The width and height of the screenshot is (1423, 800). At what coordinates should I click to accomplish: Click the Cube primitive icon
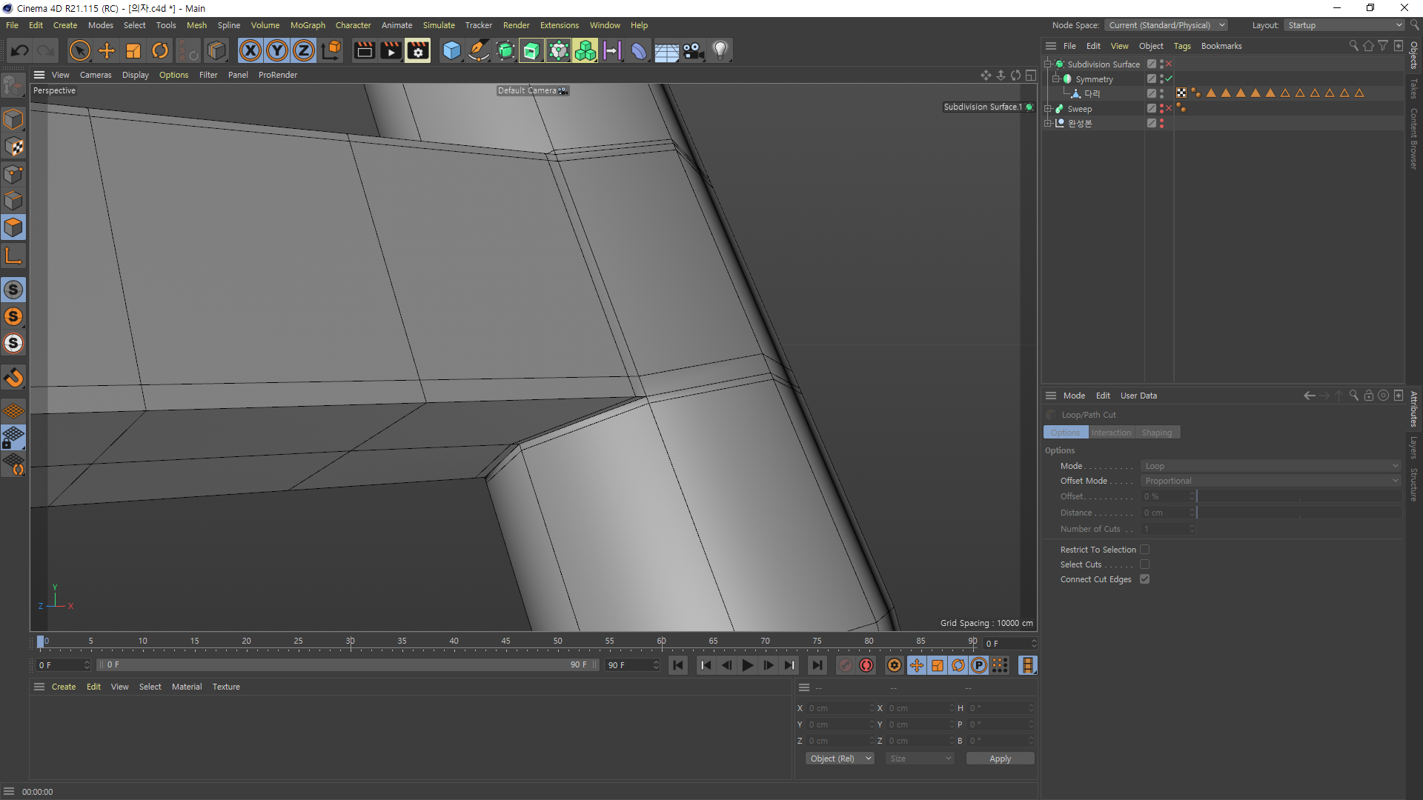tap(451, 50)
